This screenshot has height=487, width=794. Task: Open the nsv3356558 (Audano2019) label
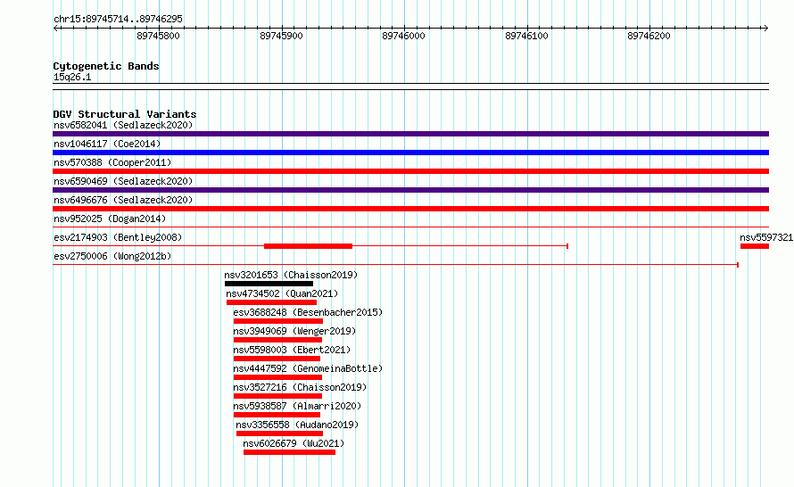pyautogui.click(x=297, y=425)
